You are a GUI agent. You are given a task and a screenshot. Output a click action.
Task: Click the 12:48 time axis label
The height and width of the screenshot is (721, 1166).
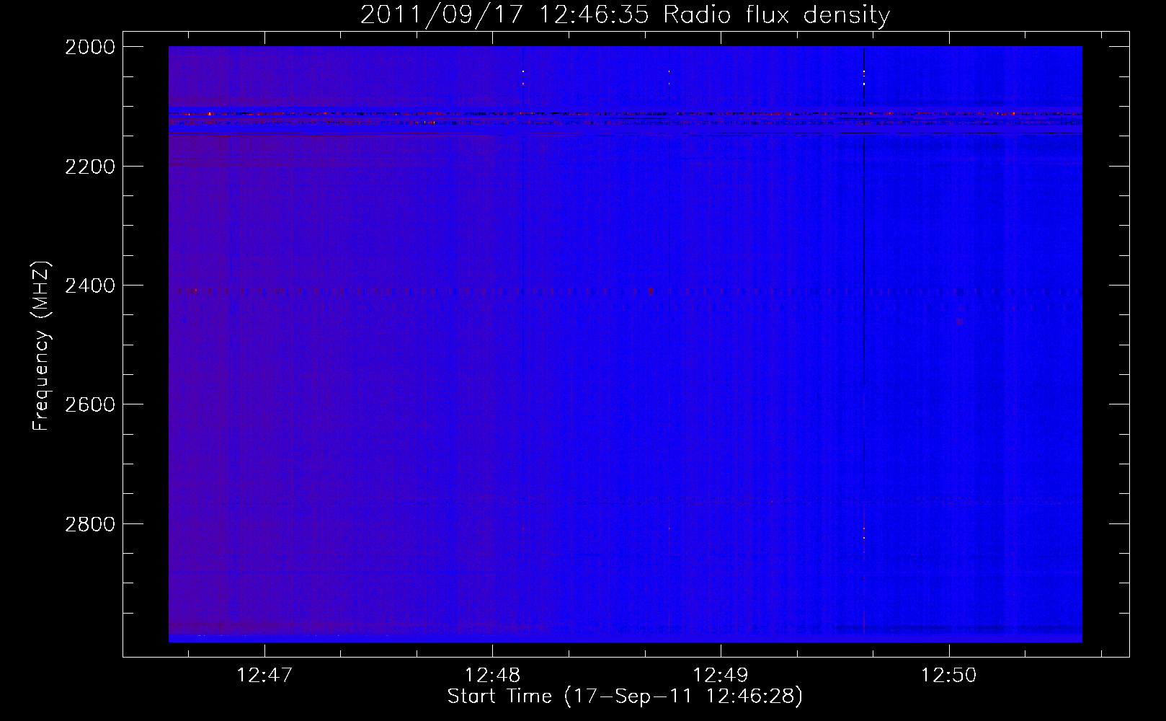pyautogui.click(x=492, y=676)
